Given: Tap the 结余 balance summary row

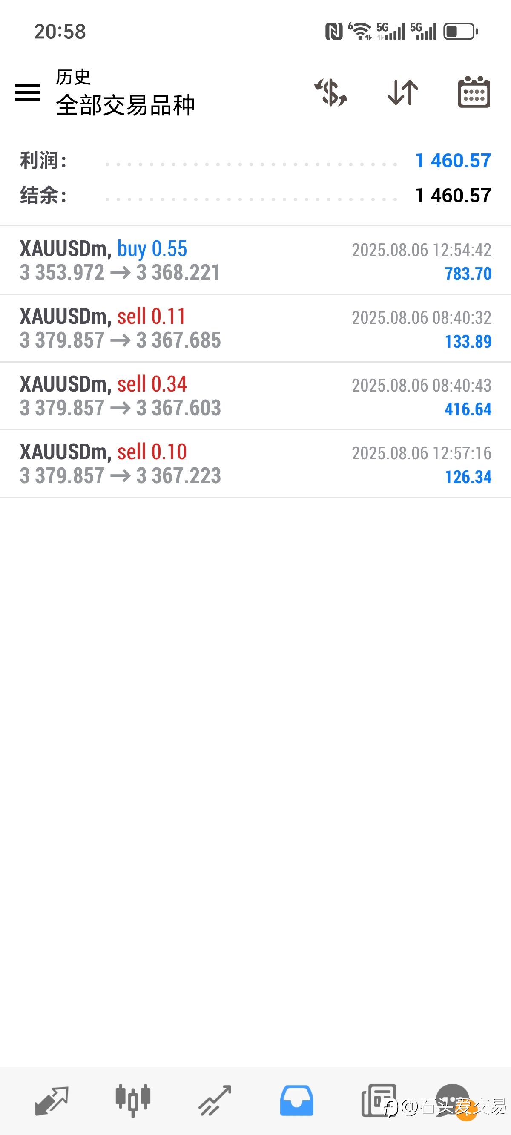Looking at the screenshot, I should tap(255, 196).
